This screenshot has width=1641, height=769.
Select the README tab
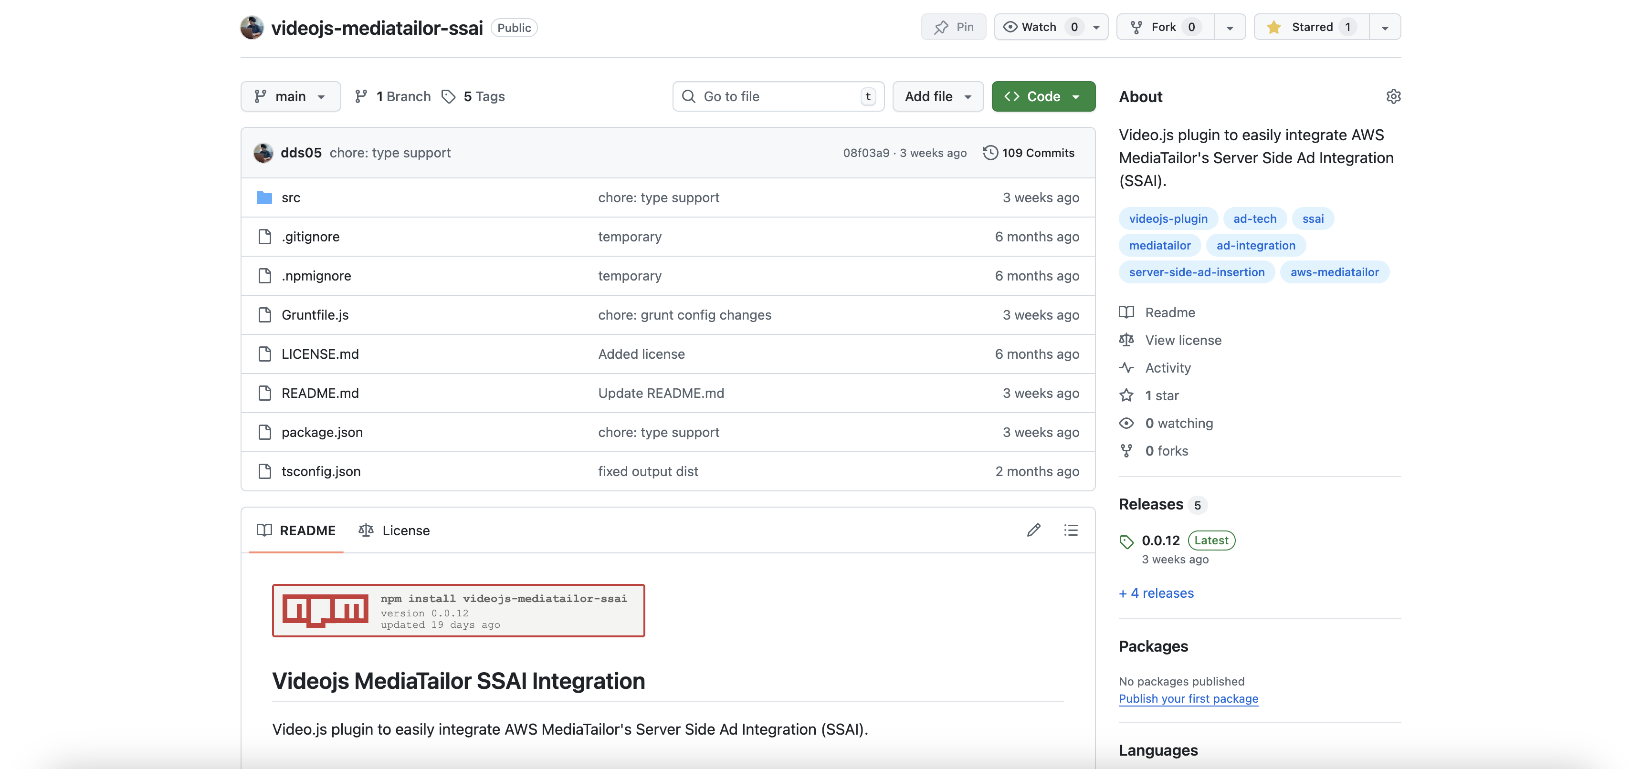296,530
